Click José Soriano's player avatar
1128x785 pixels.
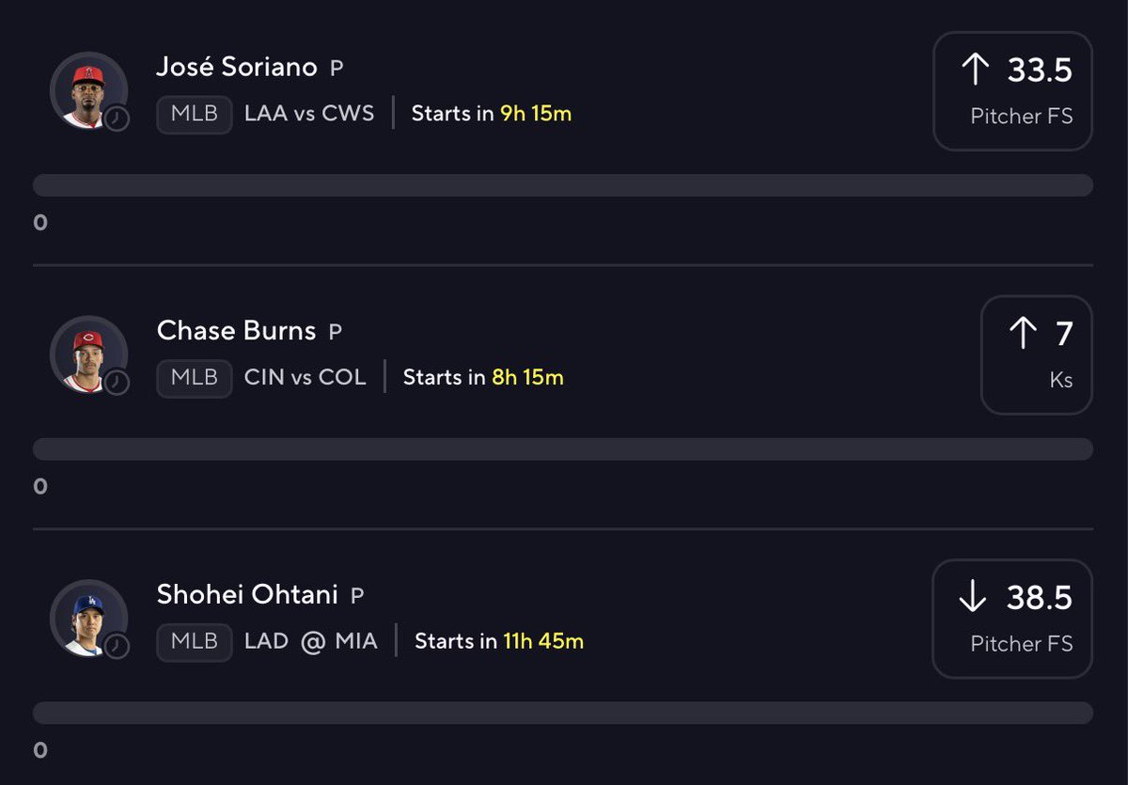pos(87,89)
